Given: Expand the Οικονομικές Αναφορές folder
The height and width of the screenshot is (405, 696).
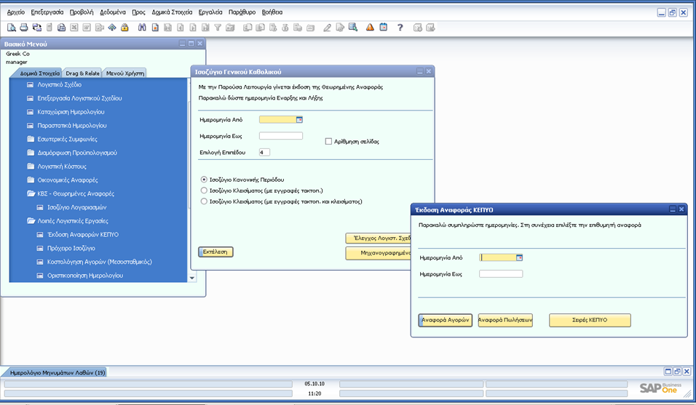Looking at the screenshot, I should point(31,180).
